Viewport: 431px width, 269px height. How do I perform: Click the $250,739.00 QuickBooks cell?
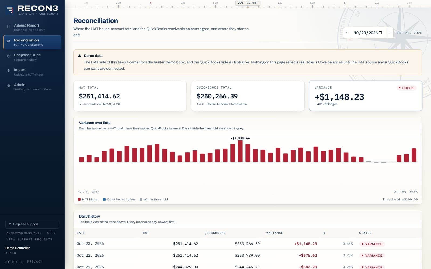[247, 255]
